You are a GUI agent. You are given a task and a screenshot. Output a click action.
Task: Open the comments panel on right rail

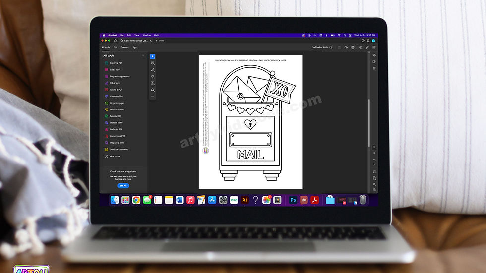tap(374, 55)
